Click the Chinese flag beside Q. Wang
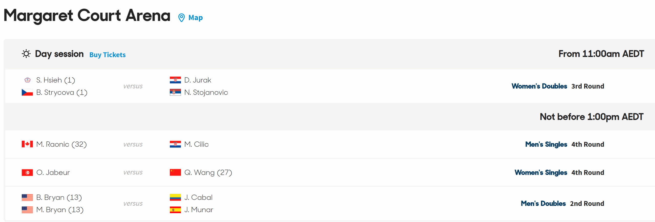Viewport: 655px width, 222px height. [175, 172]
